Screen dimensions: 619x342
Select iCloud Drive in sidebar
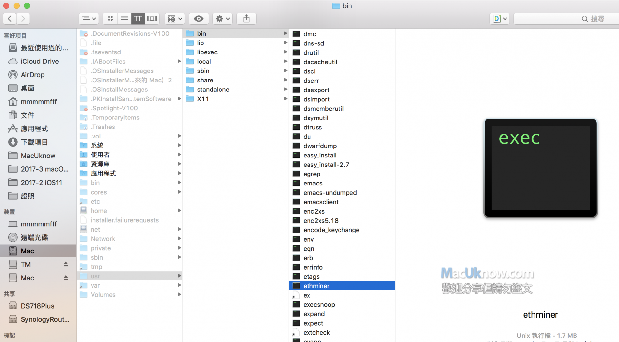[39, 61]
